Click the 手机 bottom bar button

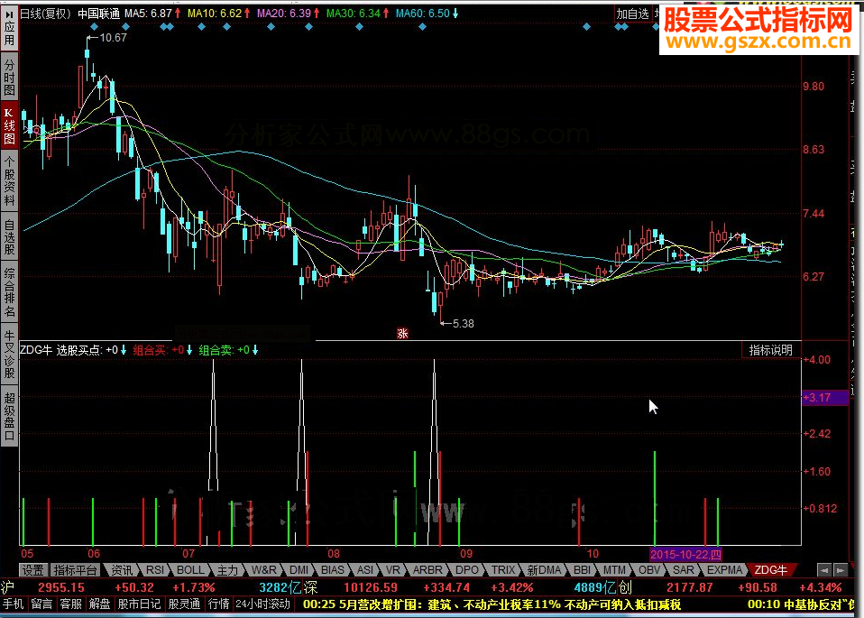pyautogui.click(x=14, y=604)
